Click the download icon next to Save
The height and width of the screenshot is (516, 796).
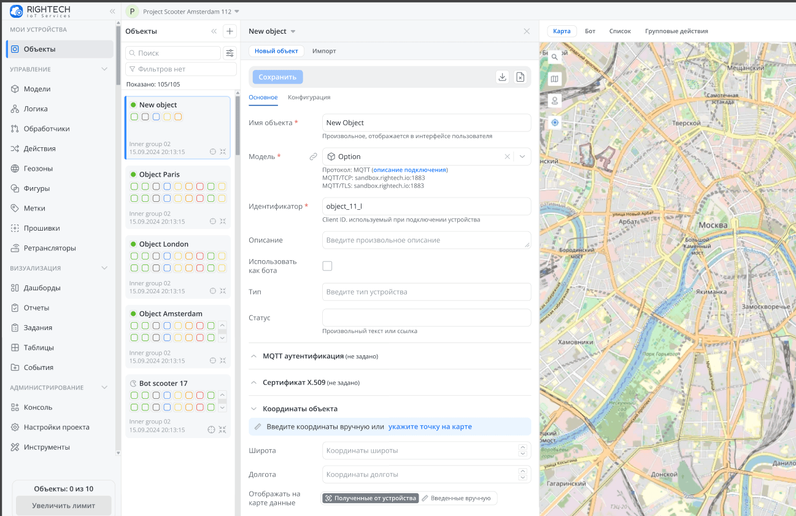[x=502, y=77]
